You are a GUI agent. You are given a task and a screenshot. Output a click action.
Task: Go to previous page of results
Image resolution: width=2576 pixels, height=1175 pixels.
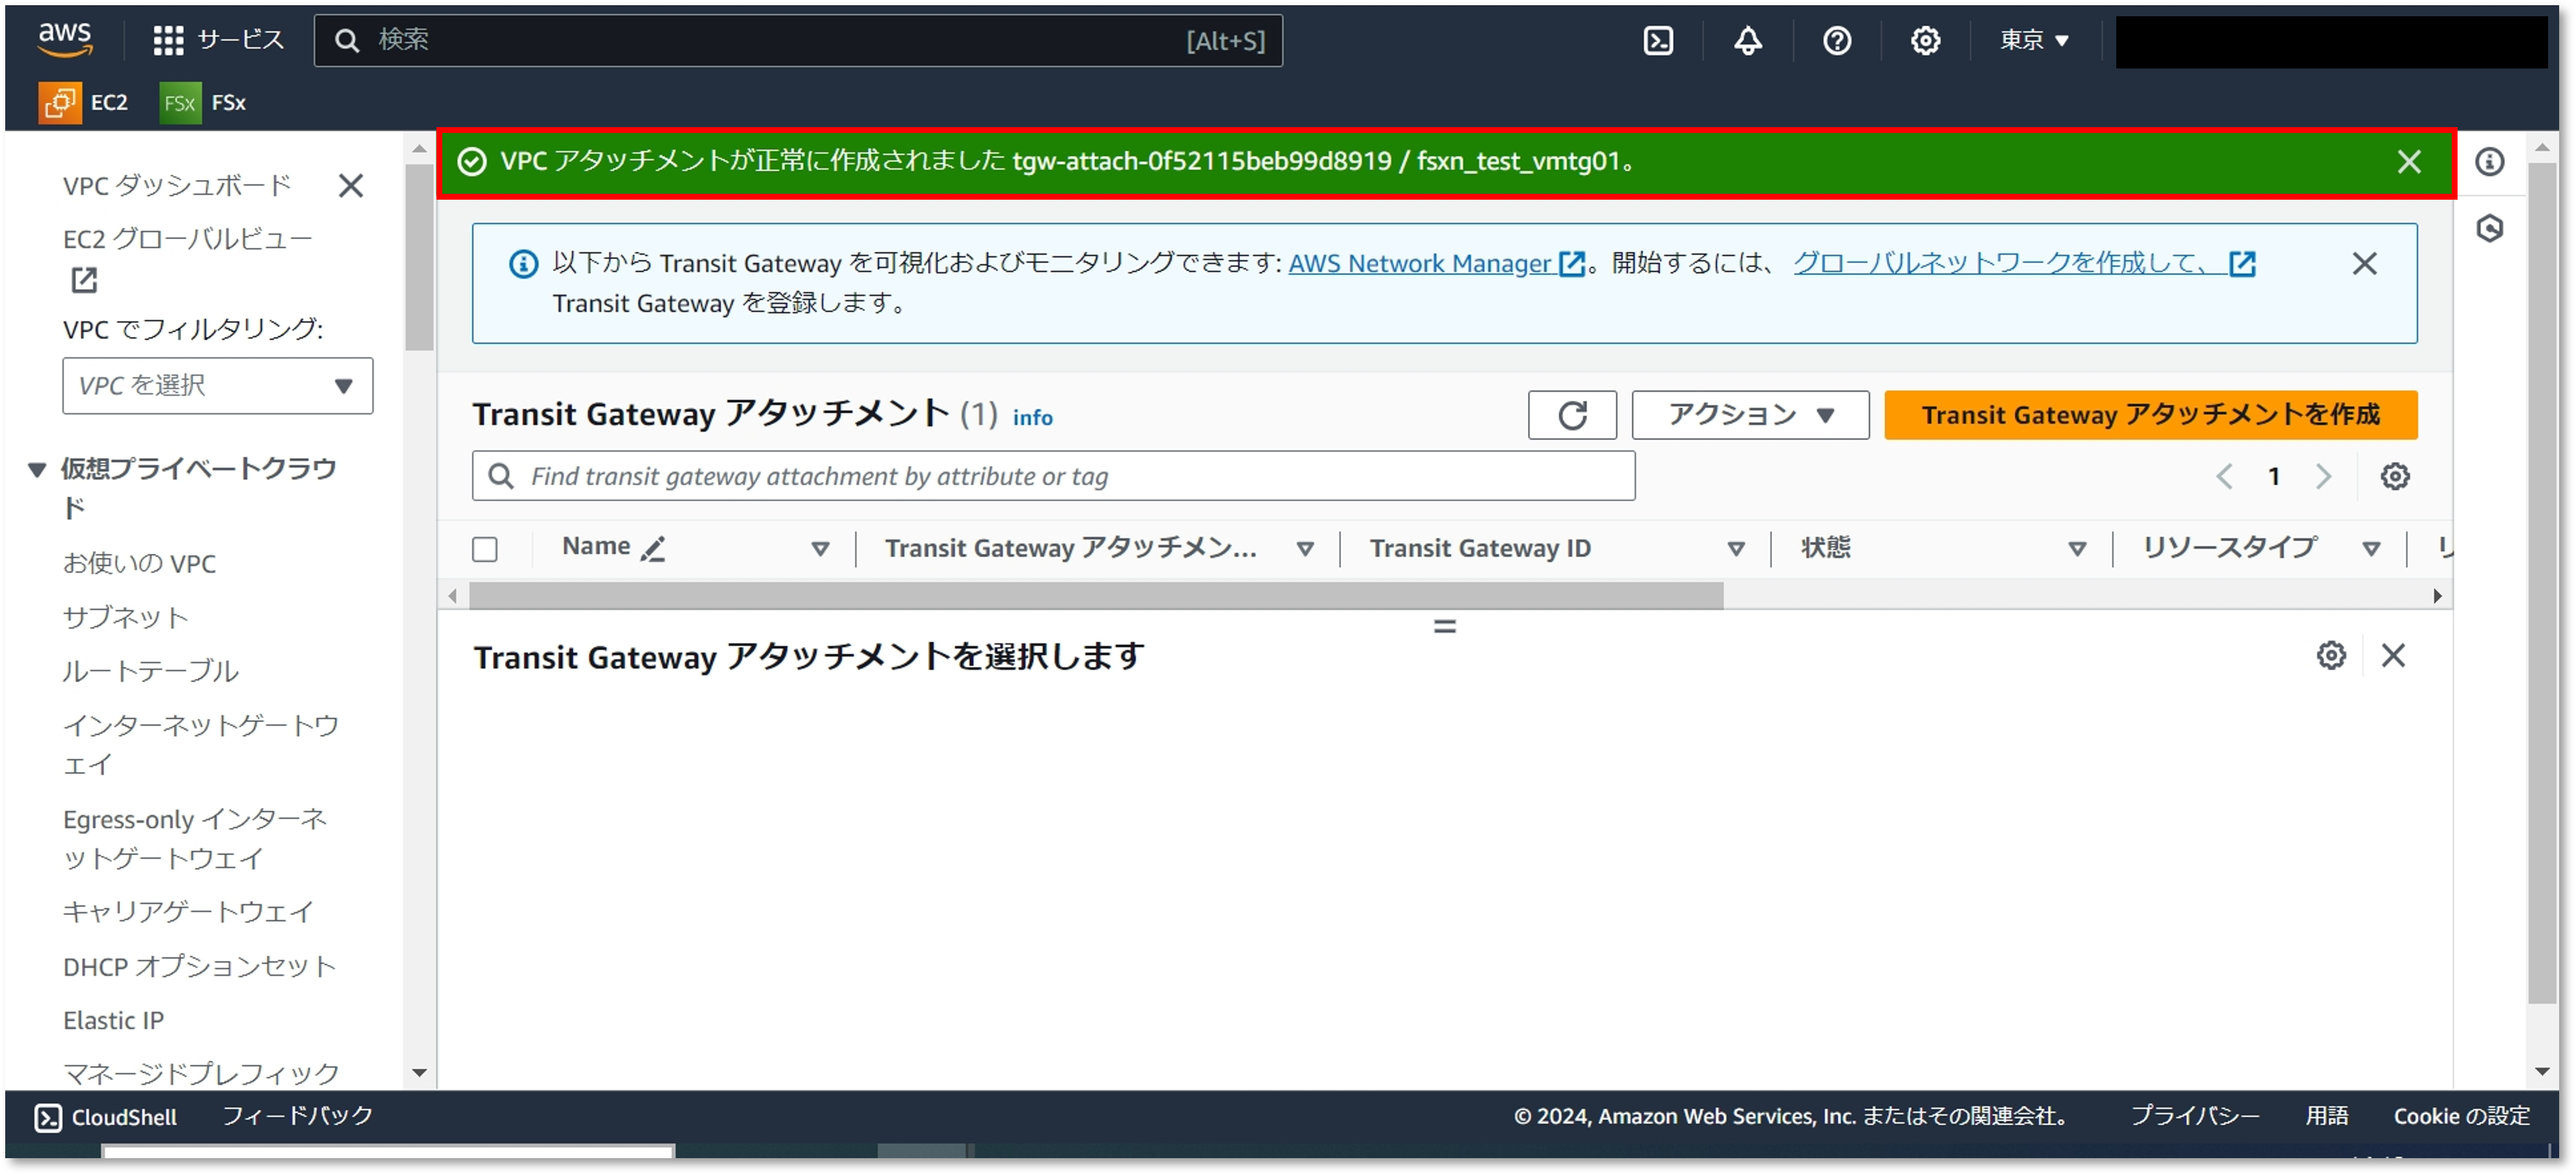click(x=2224, y=476)
